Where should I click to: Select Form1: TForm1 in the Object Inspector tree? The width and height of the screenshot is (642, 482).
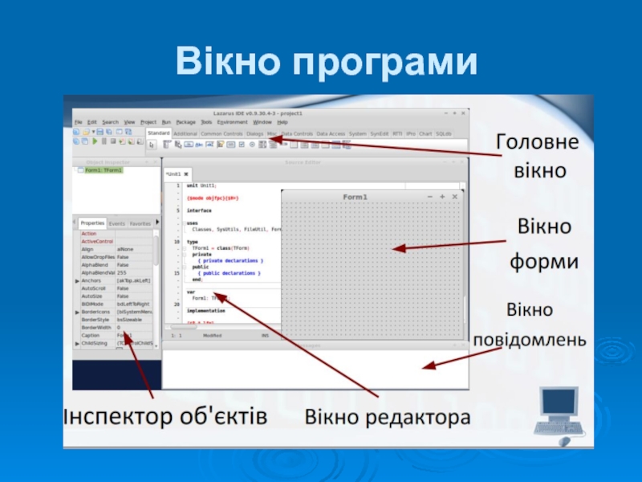tap(104, 170)
